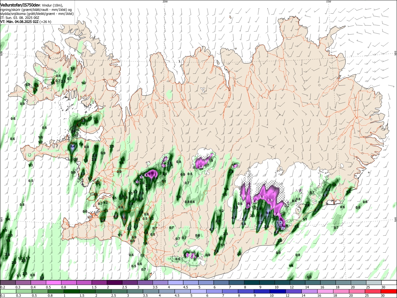Click the light lavender 4–4.5 swatch, top legend row
The height and width of the screenshot is (298, 397).
[175, 283]
